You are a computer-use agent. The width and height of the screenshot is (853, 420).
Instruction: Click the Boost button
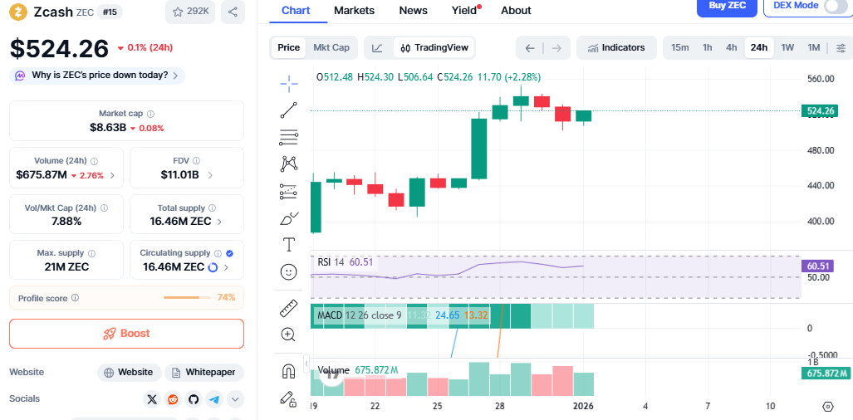pyautogui.click(x=126, y=334)
